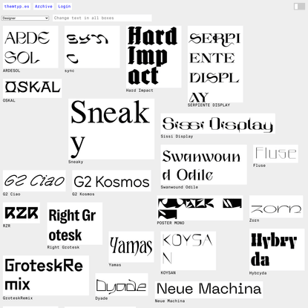Image resolution: width=308 pixels, height=308 pixels.
Task: Open the Hard Impact font box
Action: (x=154, y=56)
